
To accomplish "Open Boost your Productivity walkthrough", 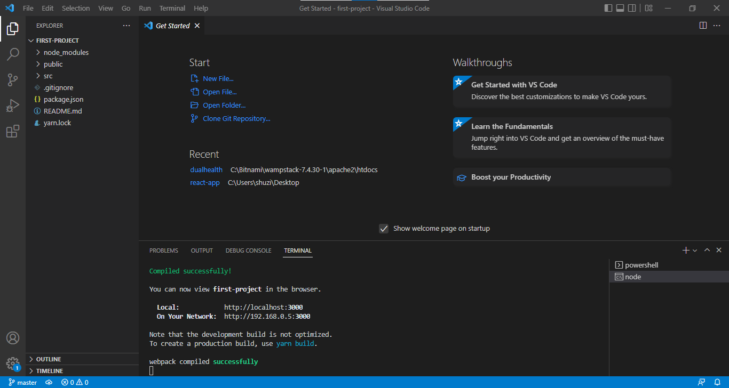I will pos(562,177).
